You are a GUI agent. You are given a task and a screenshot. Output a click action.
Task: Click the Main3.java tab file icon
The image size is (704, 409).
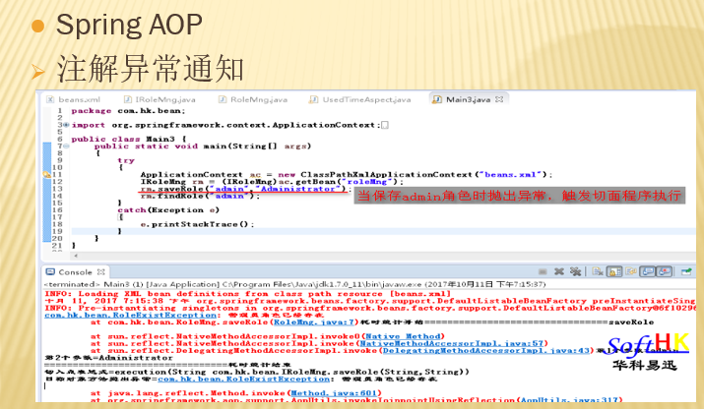[x=437, y=99]
